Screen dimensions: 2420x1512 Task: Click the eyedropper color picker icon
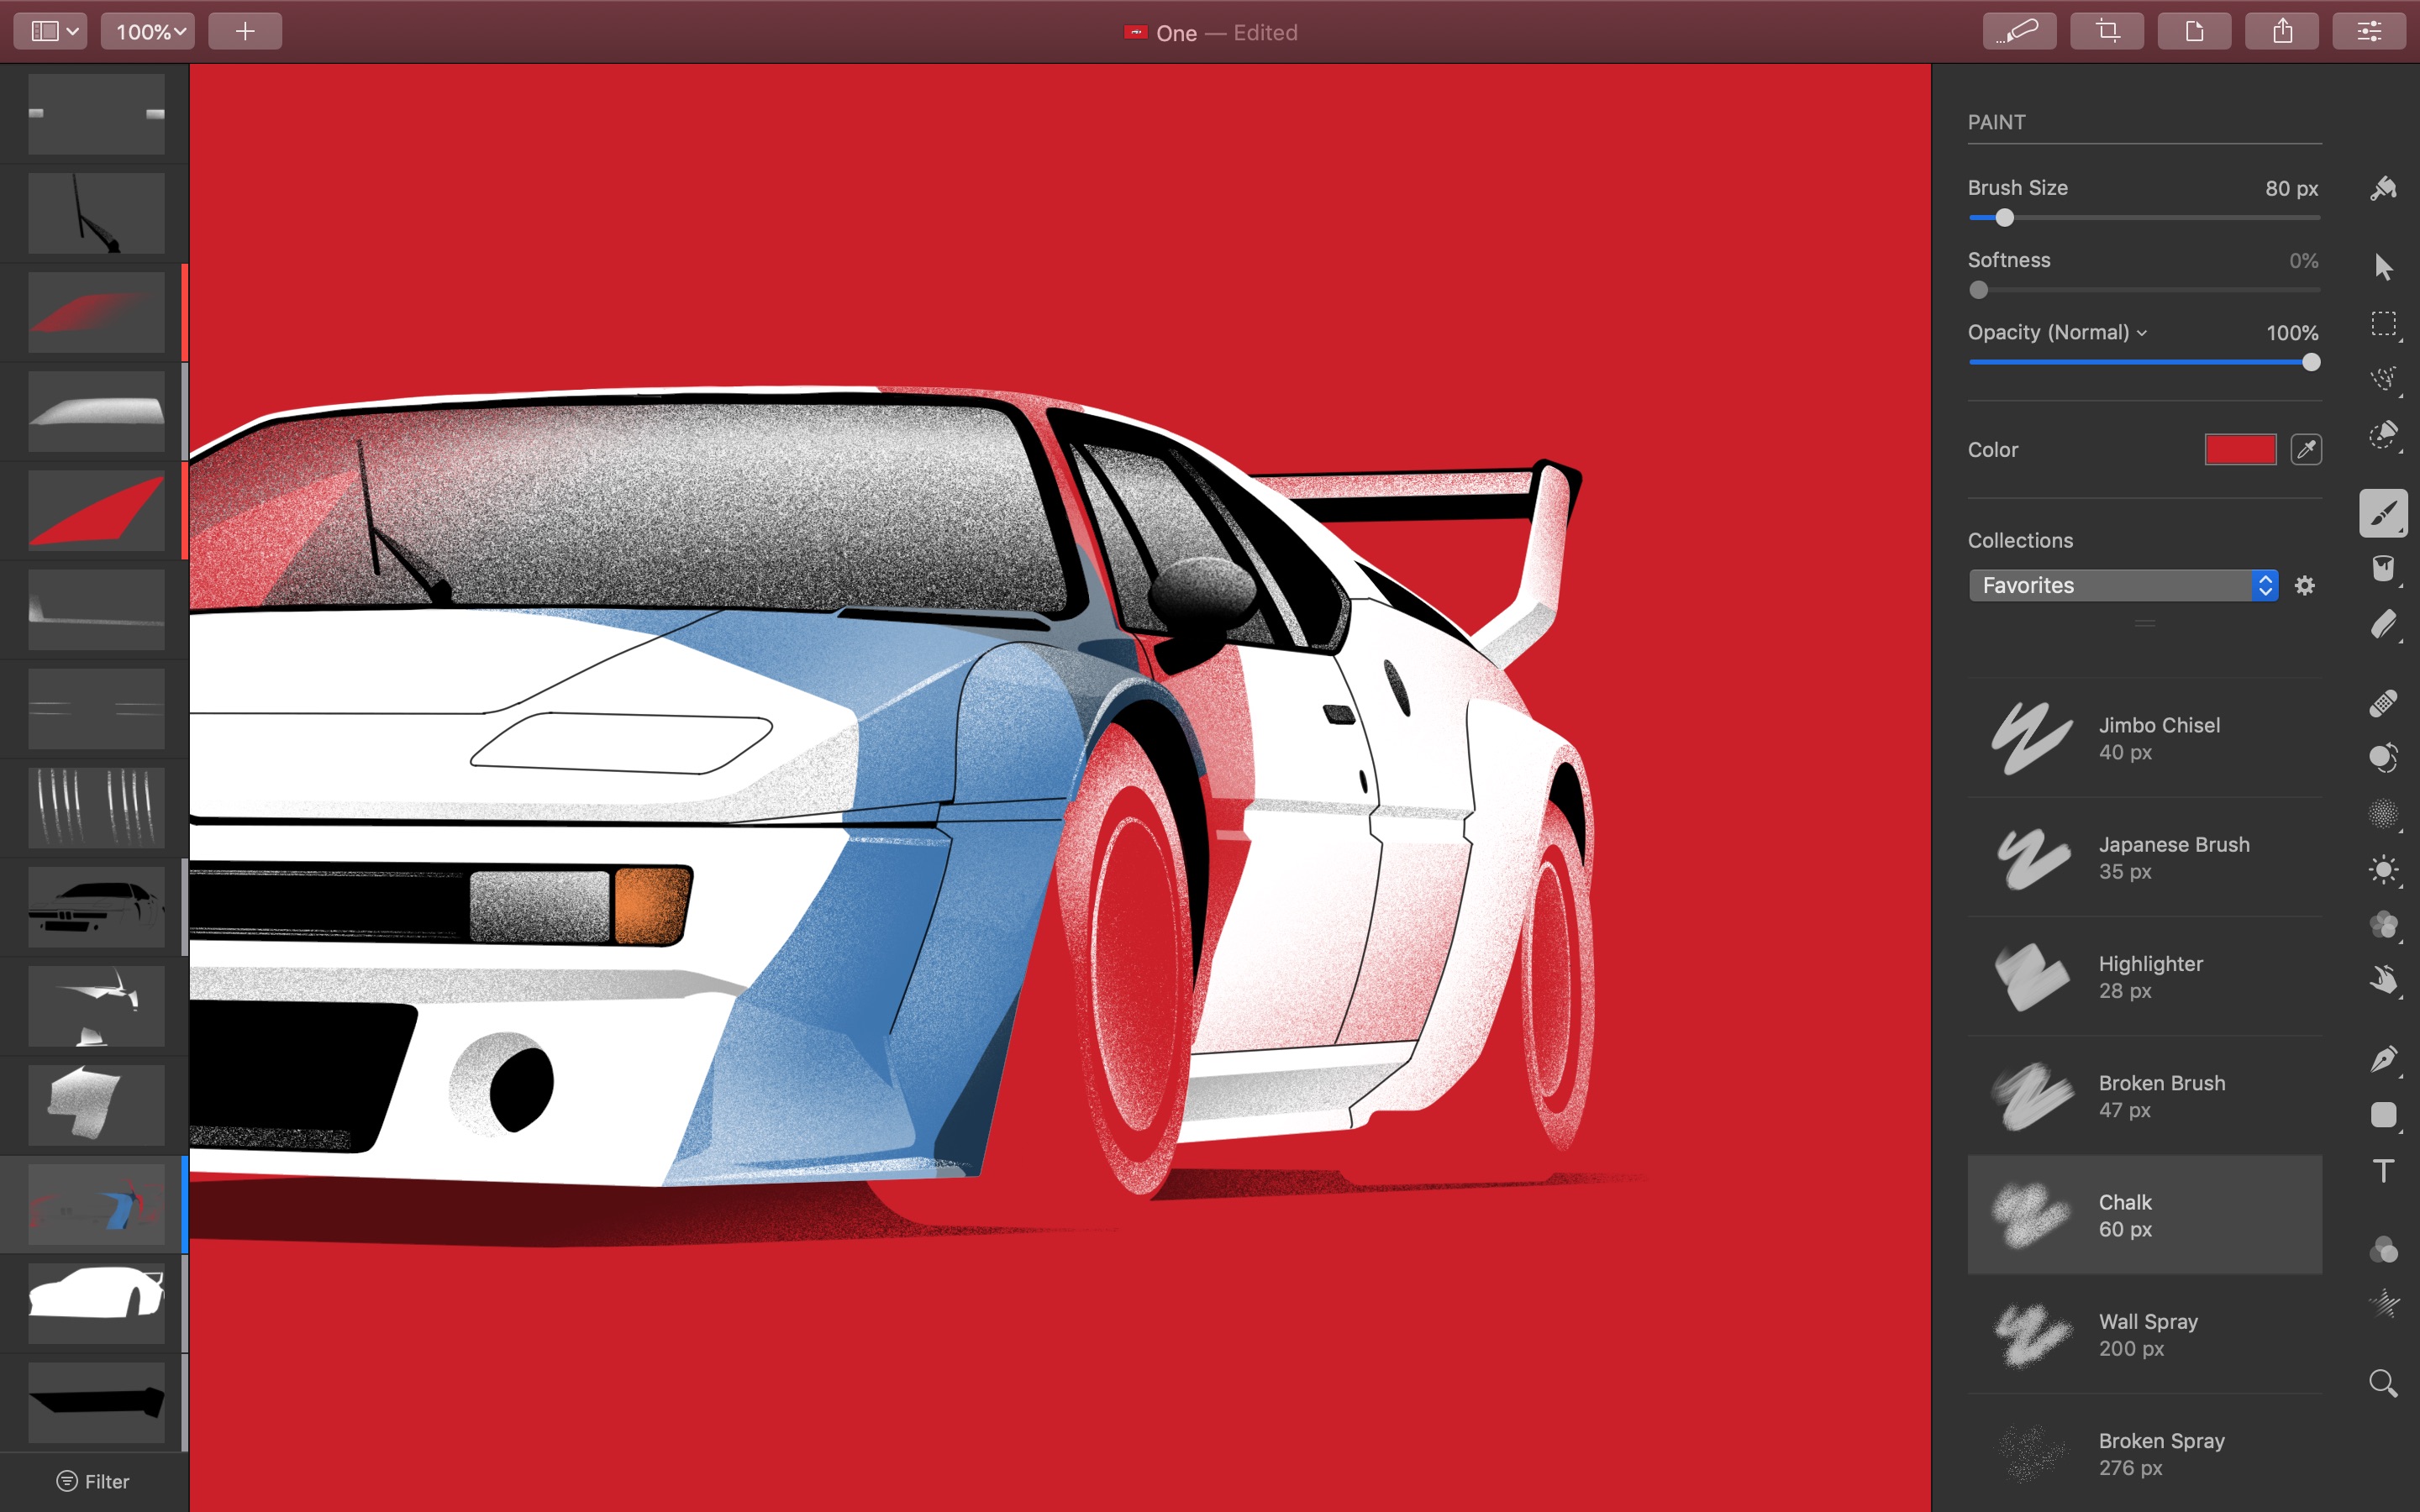2306,450
